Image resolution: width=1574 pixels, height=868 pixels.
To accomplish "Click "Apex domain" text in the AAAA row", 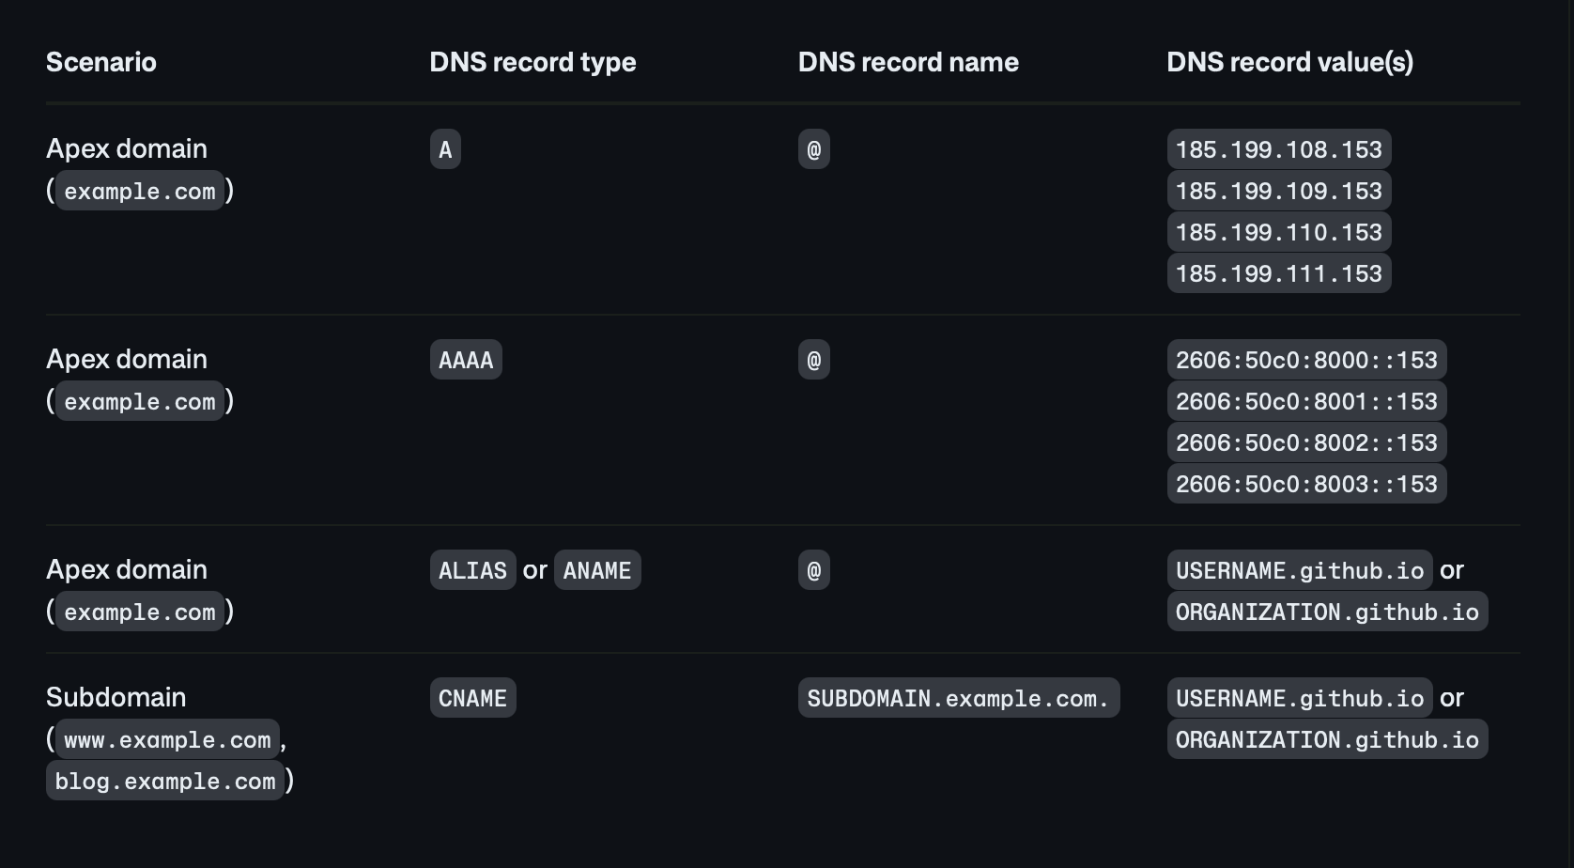I will pos(127,359).
